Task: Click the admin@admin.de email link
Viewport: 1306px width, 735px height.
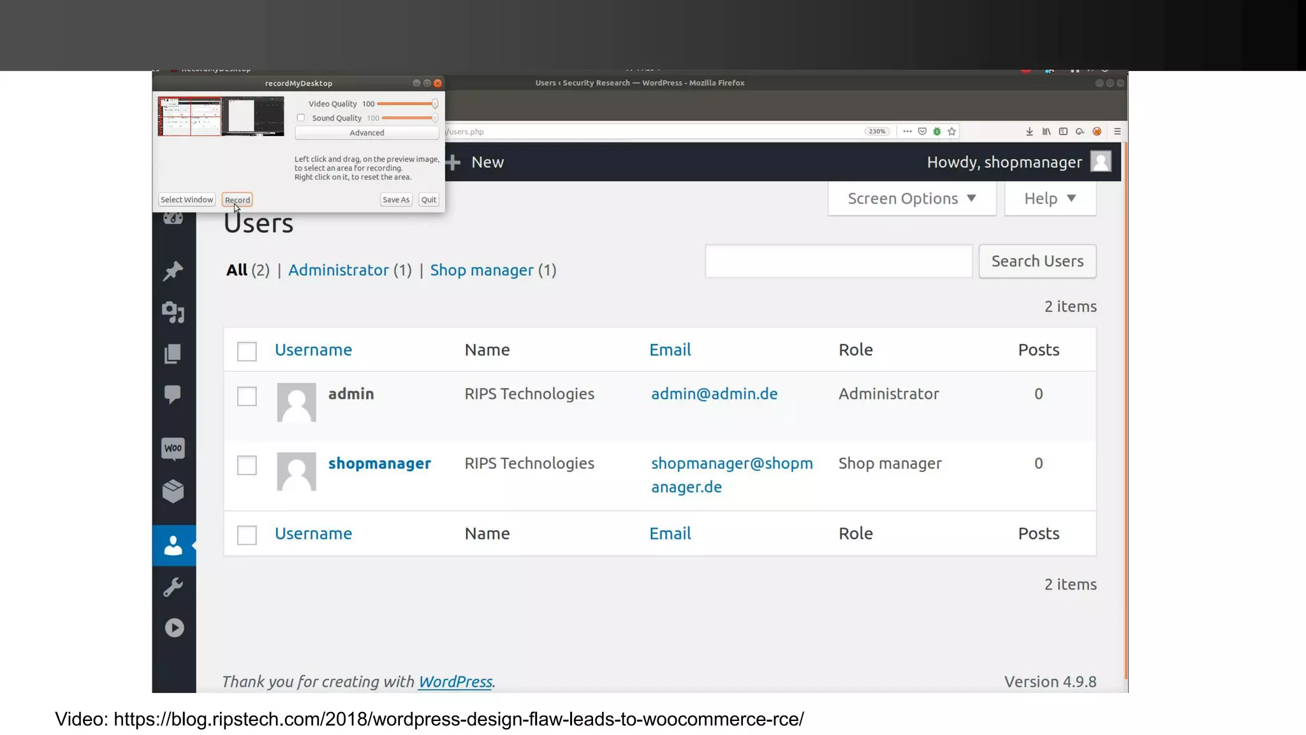Action: (x=714, y=394)
